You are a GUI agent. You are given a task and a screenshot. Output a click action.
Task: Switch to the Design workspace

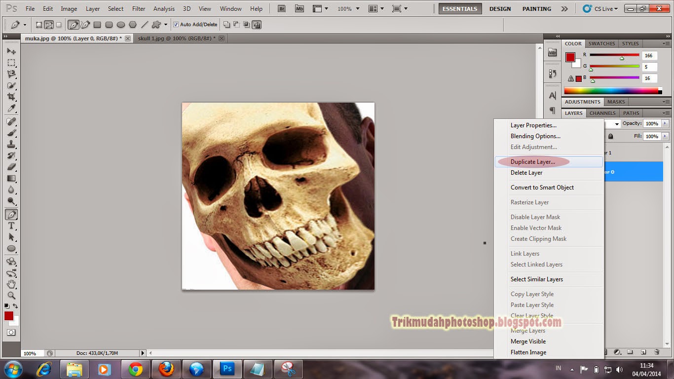[x=500, y=8]
